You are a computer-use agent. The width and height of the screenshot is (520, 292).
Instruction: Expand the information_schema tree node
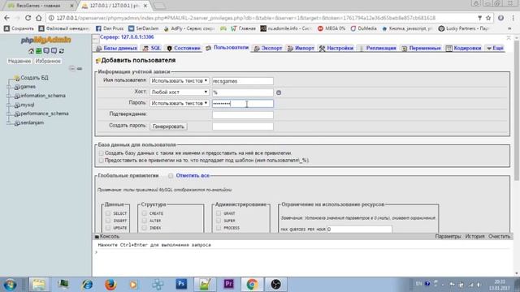9,96
